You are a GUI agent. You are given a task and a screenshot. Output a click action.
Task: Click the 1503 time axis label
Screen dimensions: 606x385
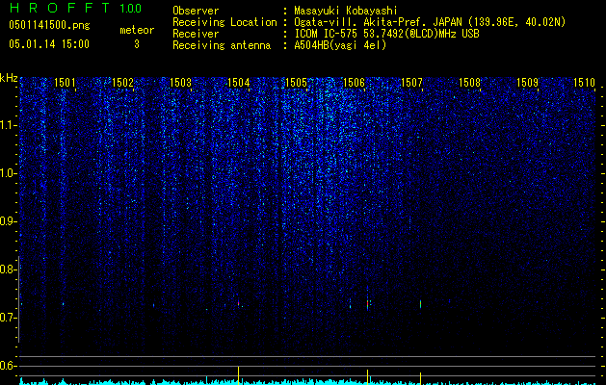180,83
